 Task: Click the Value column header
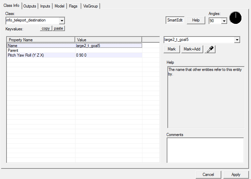(108, 40)
